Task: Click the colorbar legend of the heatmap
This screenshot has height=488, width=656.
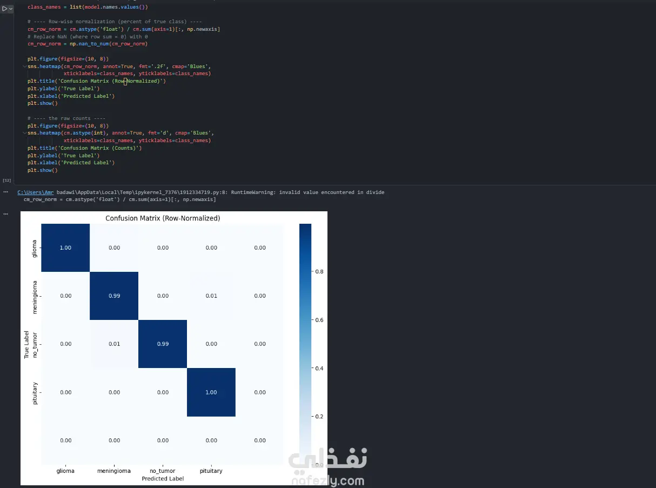Action: pos(305,344)
